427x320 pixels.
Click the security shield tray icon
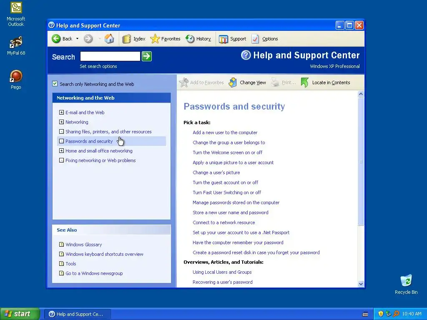tap(381, 314)
